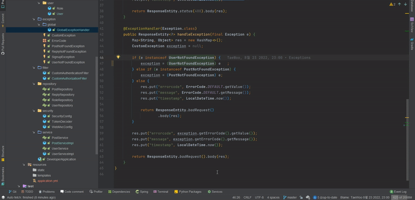Jump to next highlighted error arrow

coord(406,4)
